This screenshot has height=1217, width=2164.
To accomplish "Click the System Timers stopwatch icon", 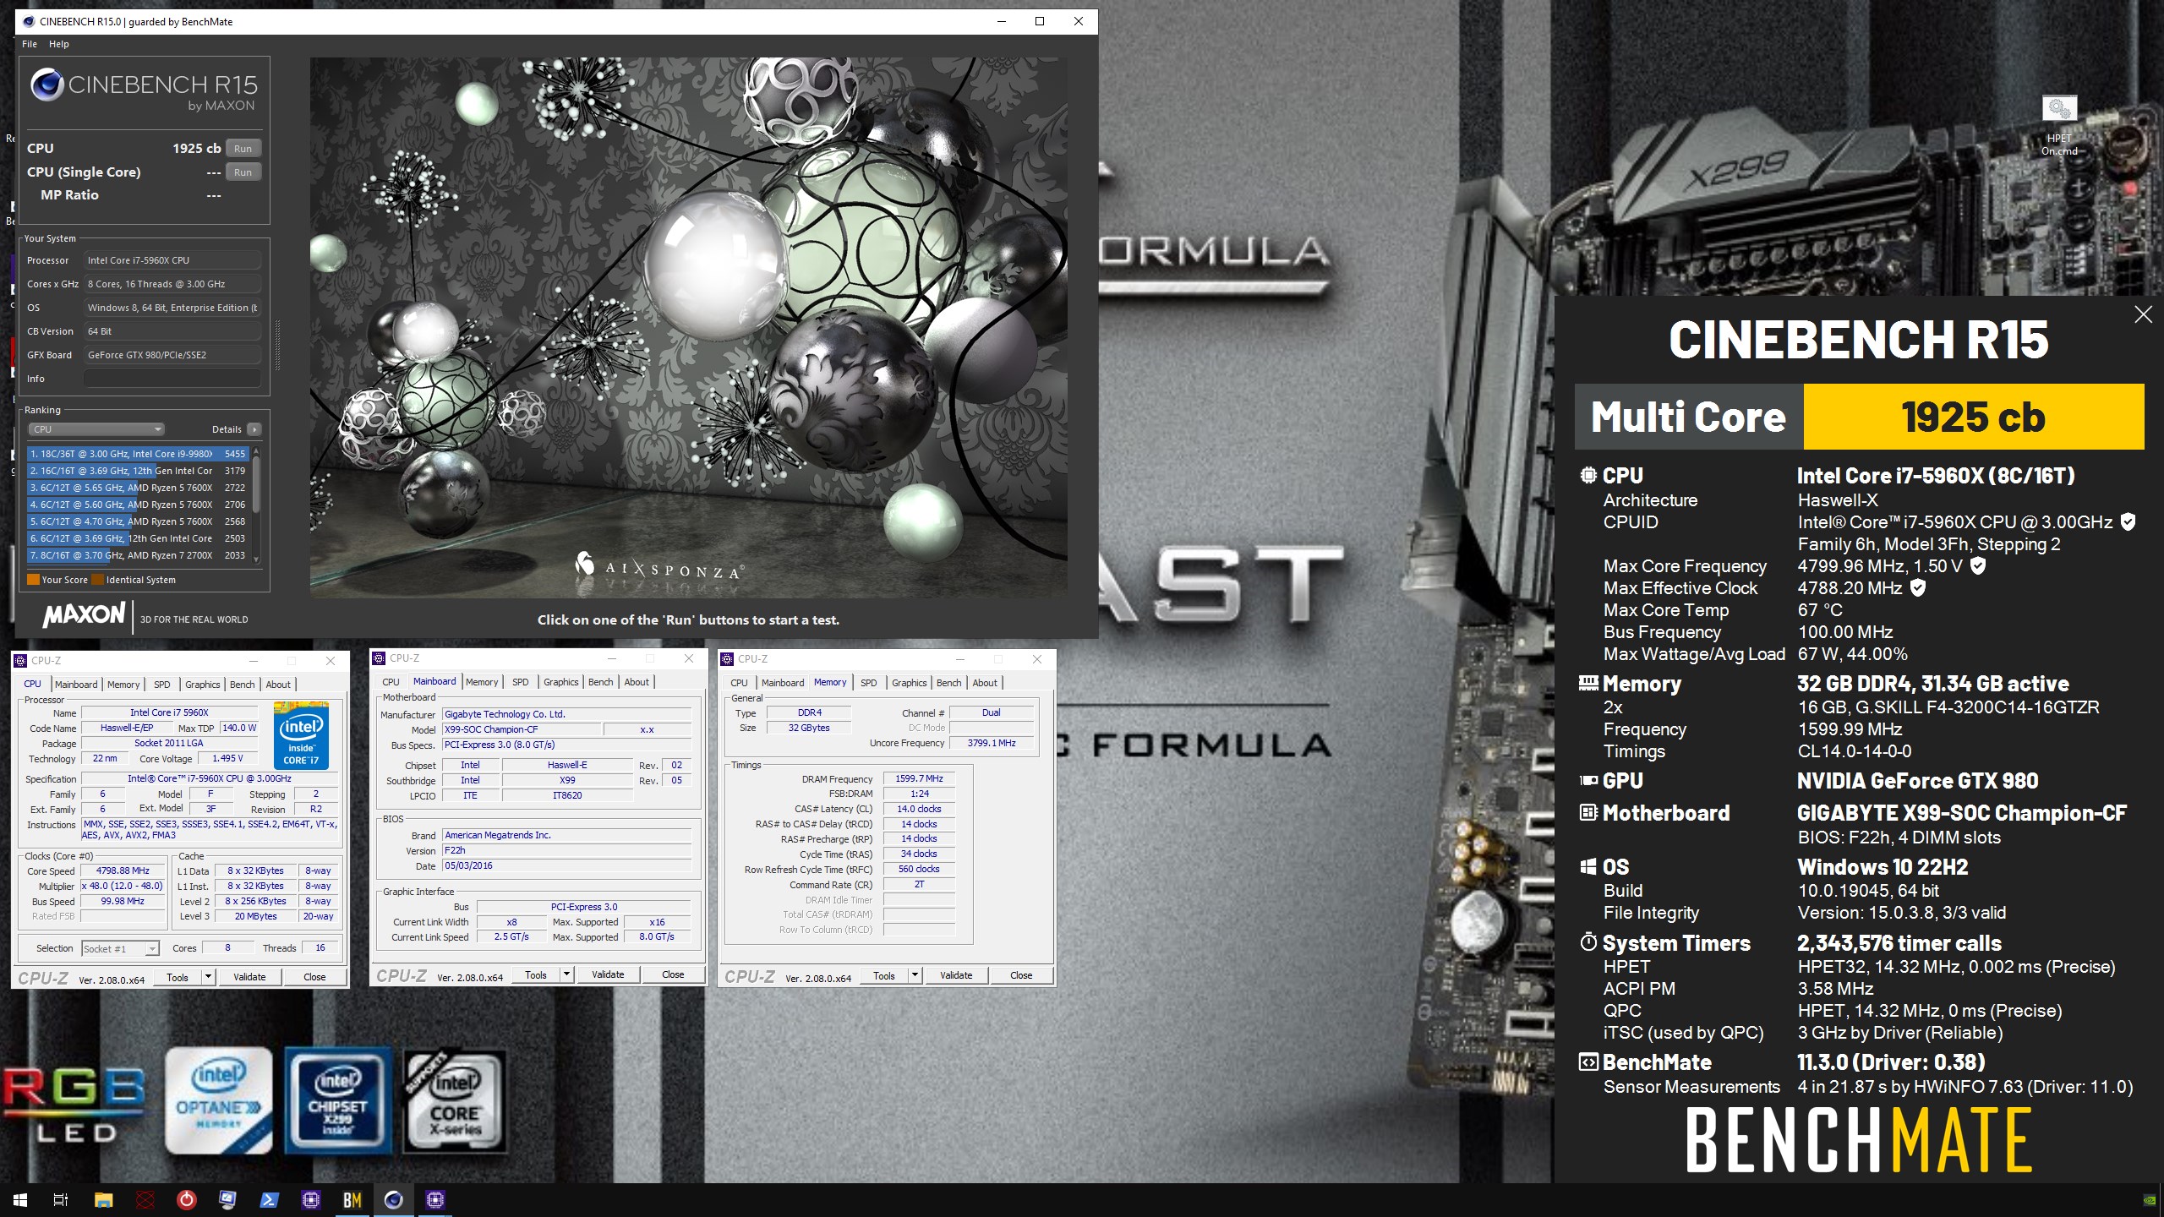I will tap(1588, 942).
